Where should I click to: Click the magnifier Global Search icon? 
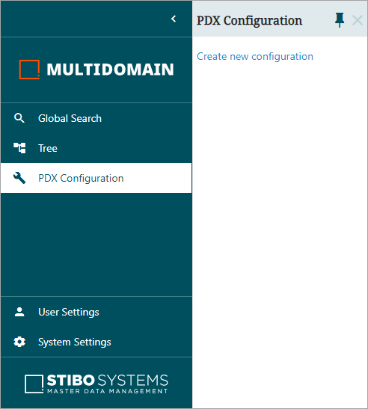(x=19, y=118)
